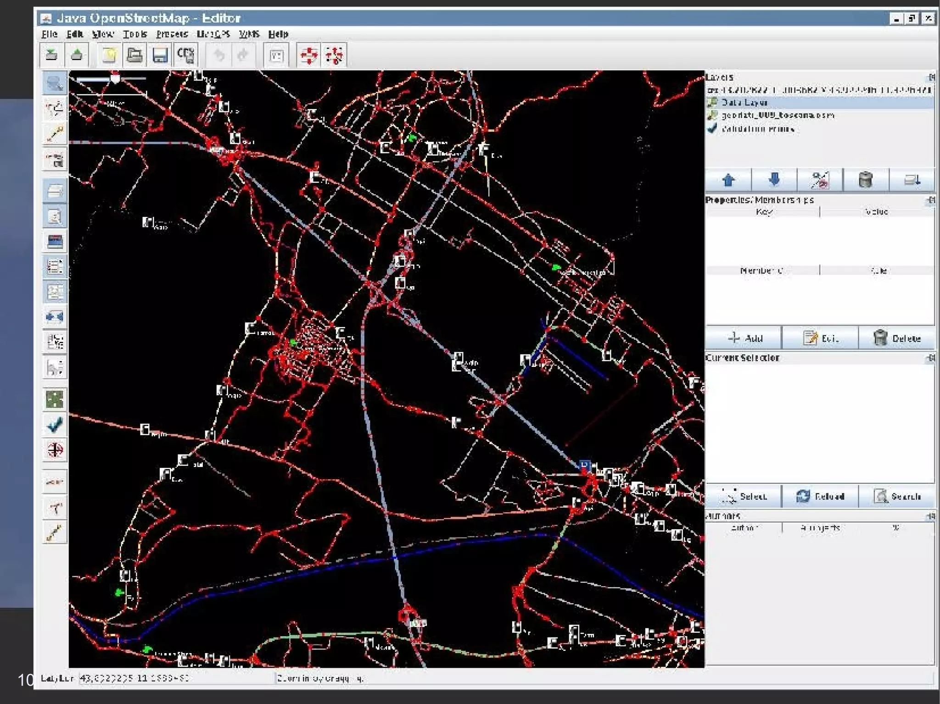Toggle the Selection list dialog sidebar button
This screenshot has height=704, width=940.
click(55, 266)
